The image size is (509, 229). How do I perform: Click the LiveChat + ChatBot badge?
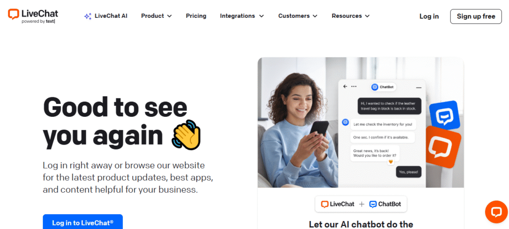[361, 204]
